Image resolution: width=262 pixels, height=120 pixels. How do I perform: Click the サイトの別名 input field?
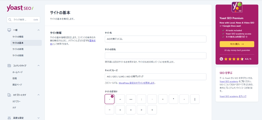[x=155, y=56]
